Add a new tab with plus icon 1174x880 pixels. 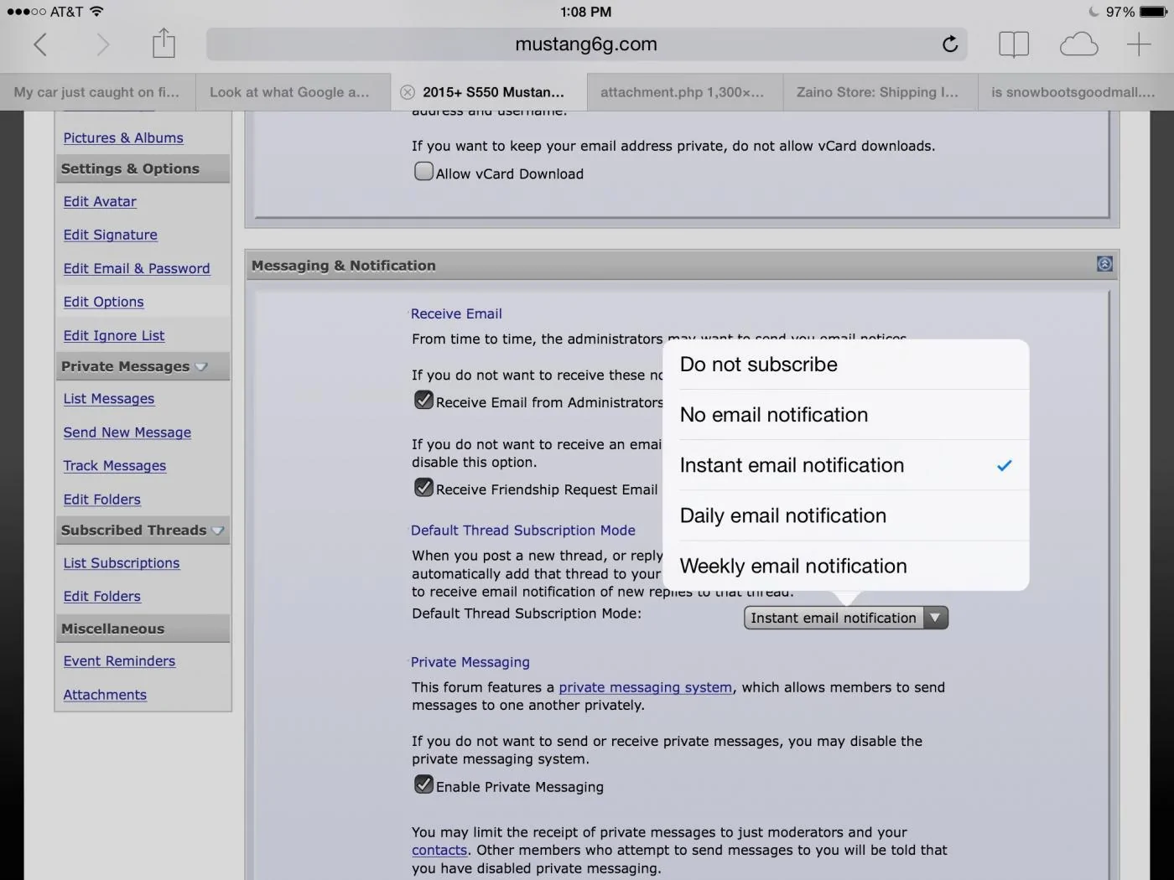pos(1138,44)
